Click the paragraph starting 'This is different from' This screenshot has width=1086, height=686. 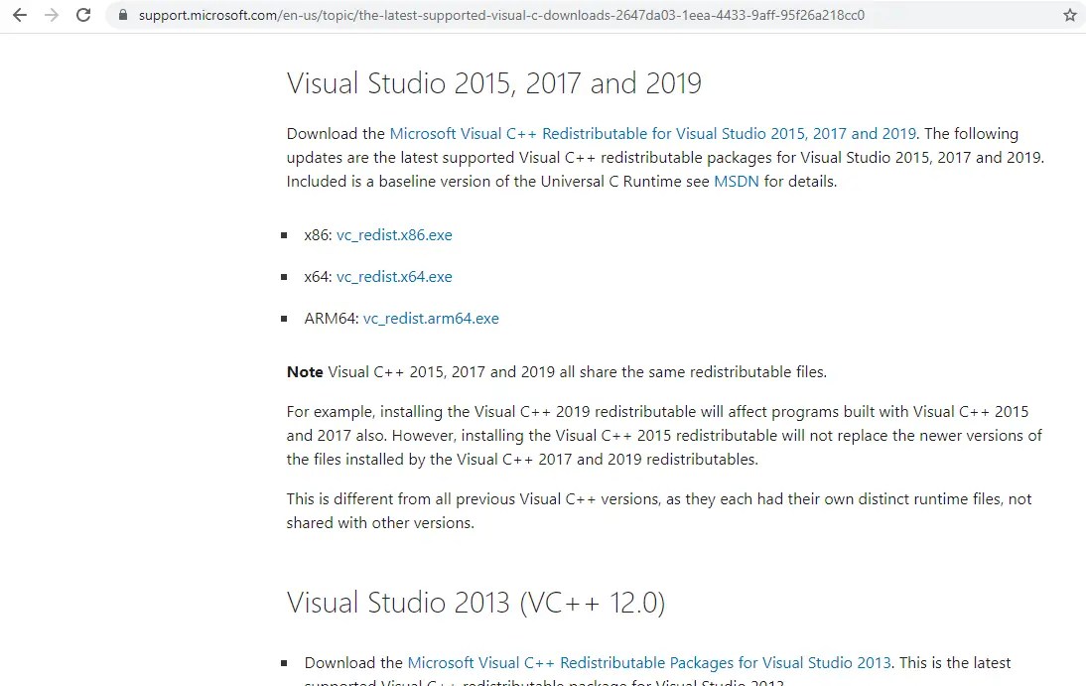[x=659, y=511]
